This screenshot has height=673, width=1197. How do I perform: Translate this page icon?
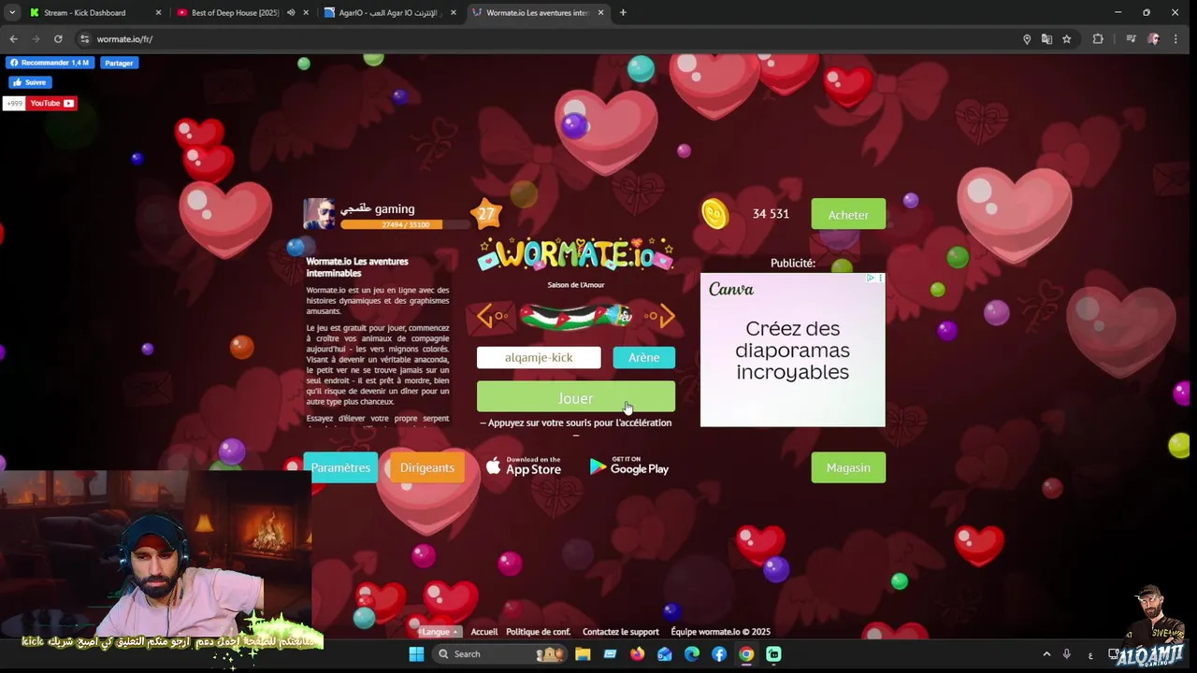1046,39
